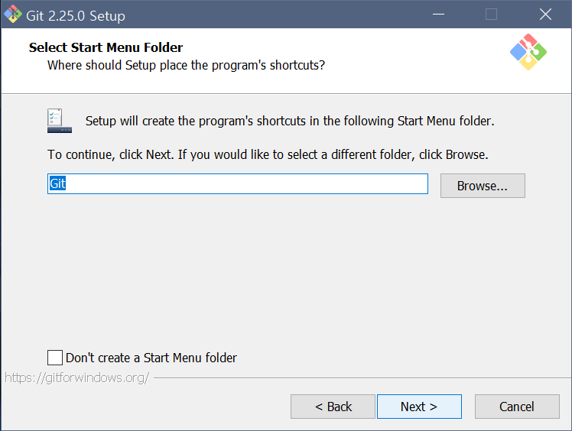The height and width of the screenshot is (431, 572).
Task: Click the Select Start Menu Folder heading
Action: (106, 47)
